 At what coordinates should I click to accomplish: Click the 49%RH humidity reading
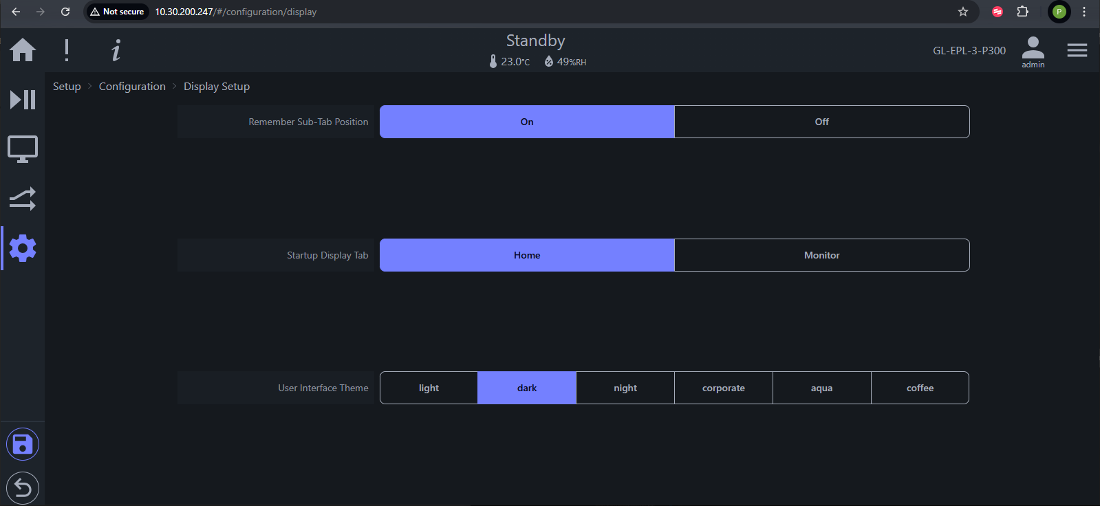point(572,61)
